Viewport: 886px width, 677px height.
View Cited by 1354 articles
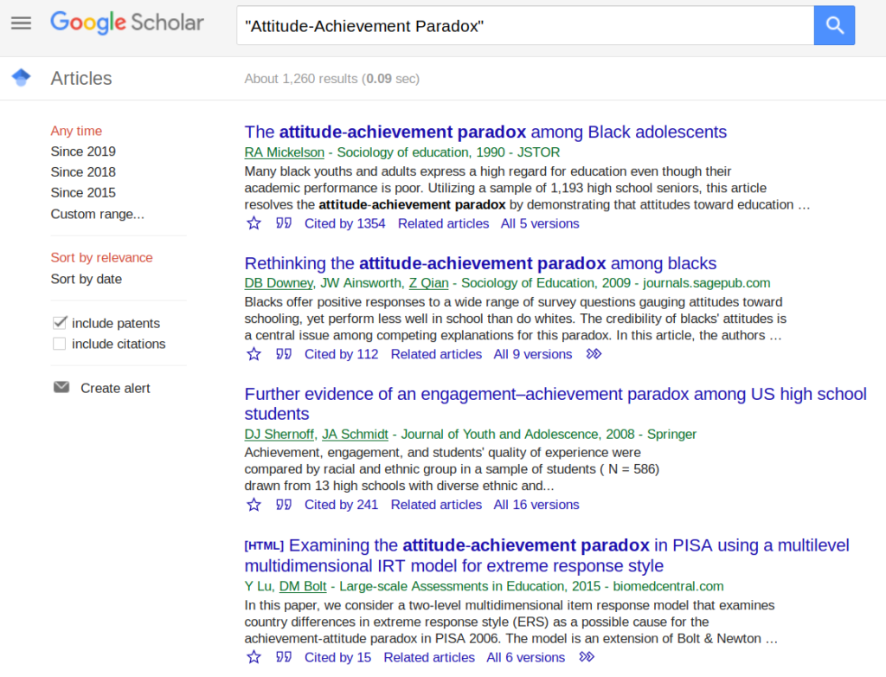point(344,223)
